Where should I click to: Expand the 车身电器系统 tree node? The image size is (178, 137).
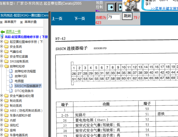tap(1, 135)
